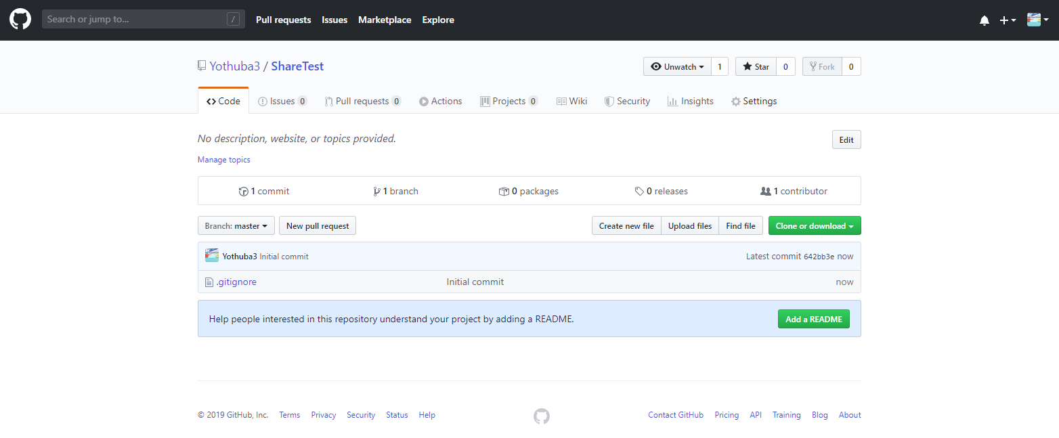
Task: Click the Create new file button
Action: [626, 226]
